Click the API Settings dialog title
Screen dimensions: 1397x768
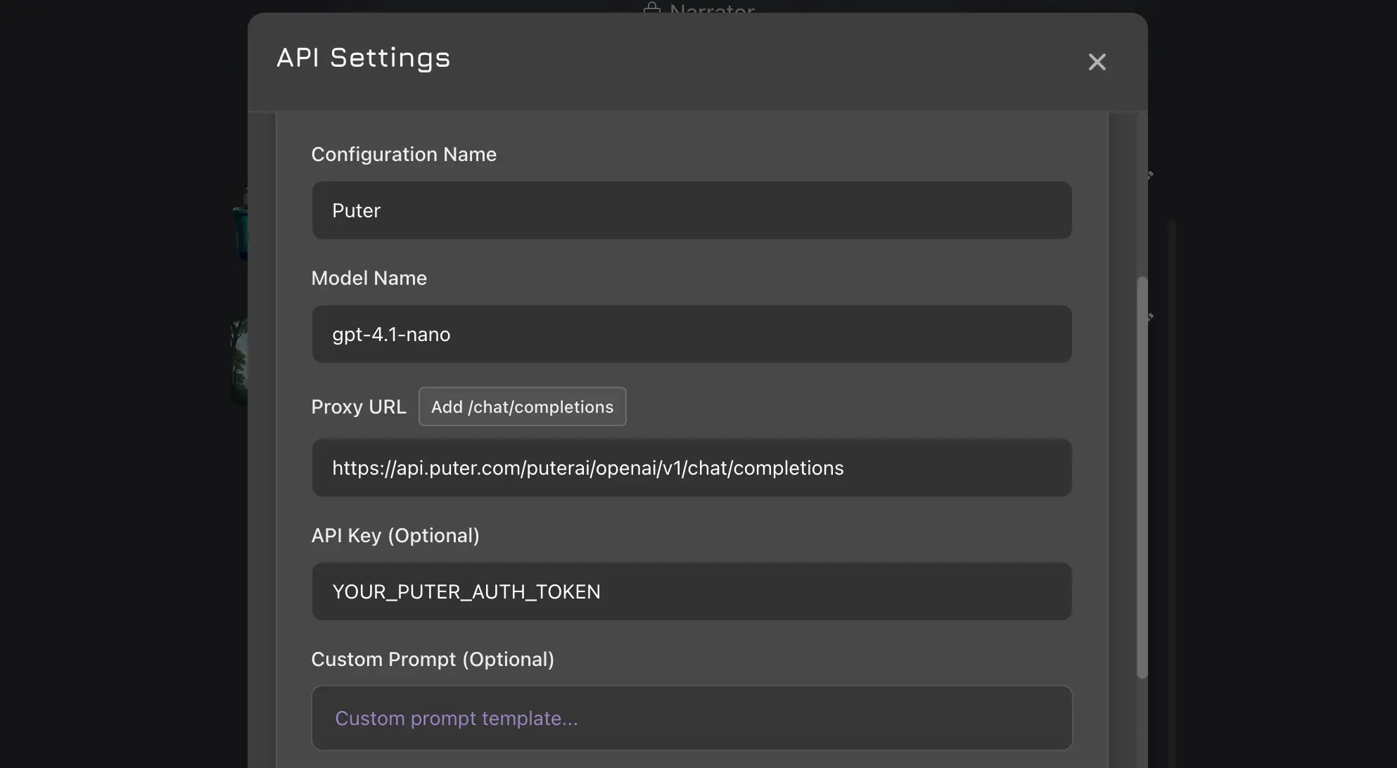click(x=363, y=58)
